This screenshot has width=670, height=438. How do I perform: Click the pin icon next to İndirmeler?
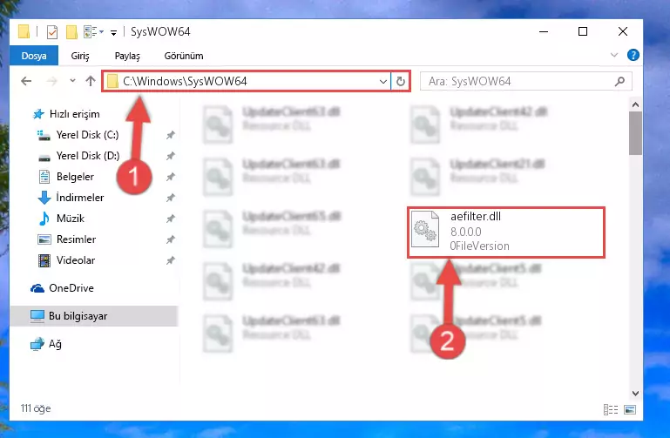(171, 198)
